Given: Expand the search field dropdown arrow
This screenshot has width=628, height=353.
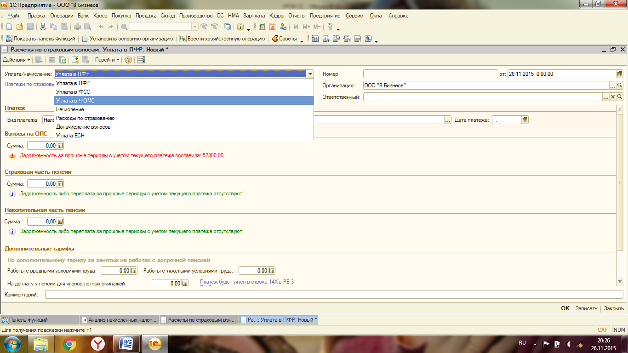Looking at the screenshot, I should [x=195, y=27].
